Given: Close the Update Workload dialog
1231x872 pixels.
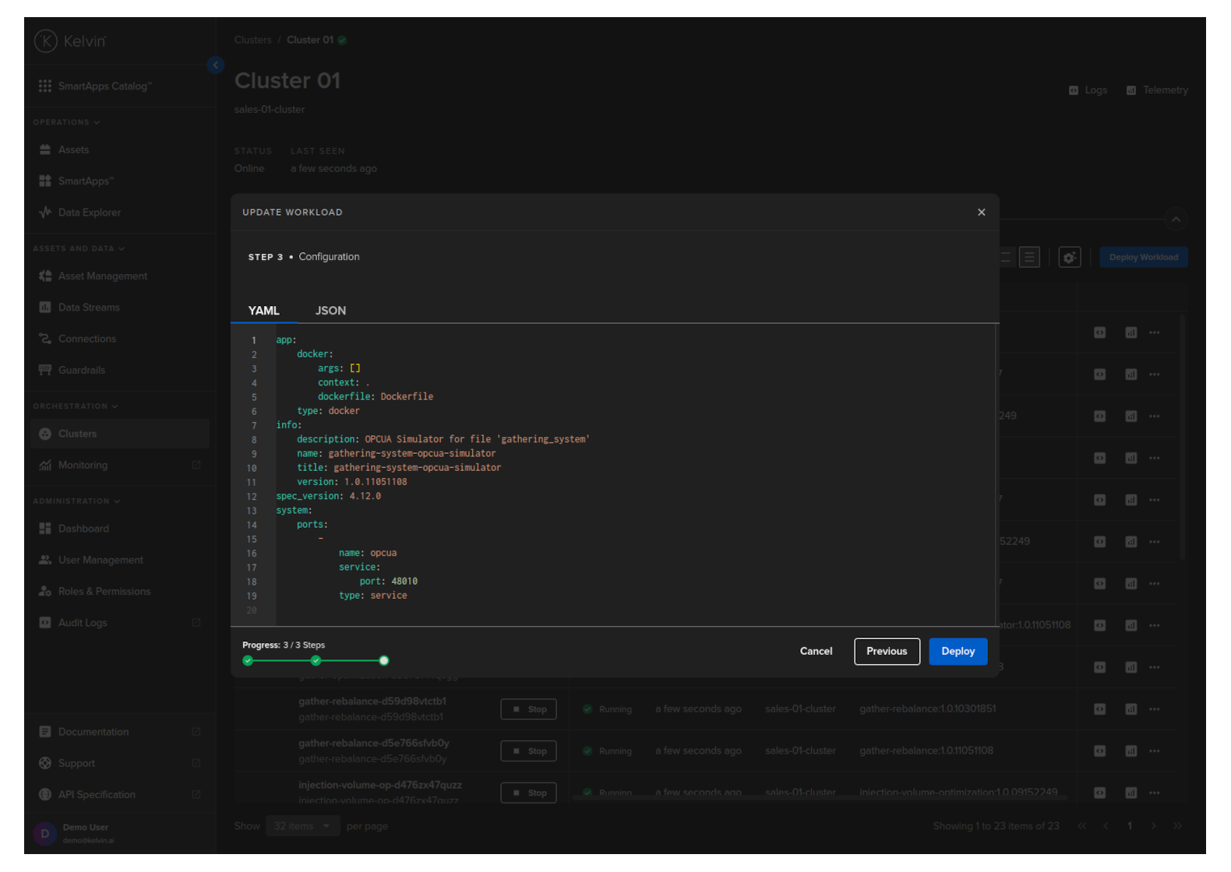Looking at the screenshot, I should click(981, 213).
